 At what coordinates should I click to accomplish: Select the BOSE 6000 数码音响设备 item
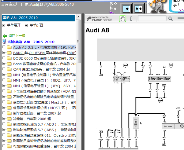coord(44,58)
